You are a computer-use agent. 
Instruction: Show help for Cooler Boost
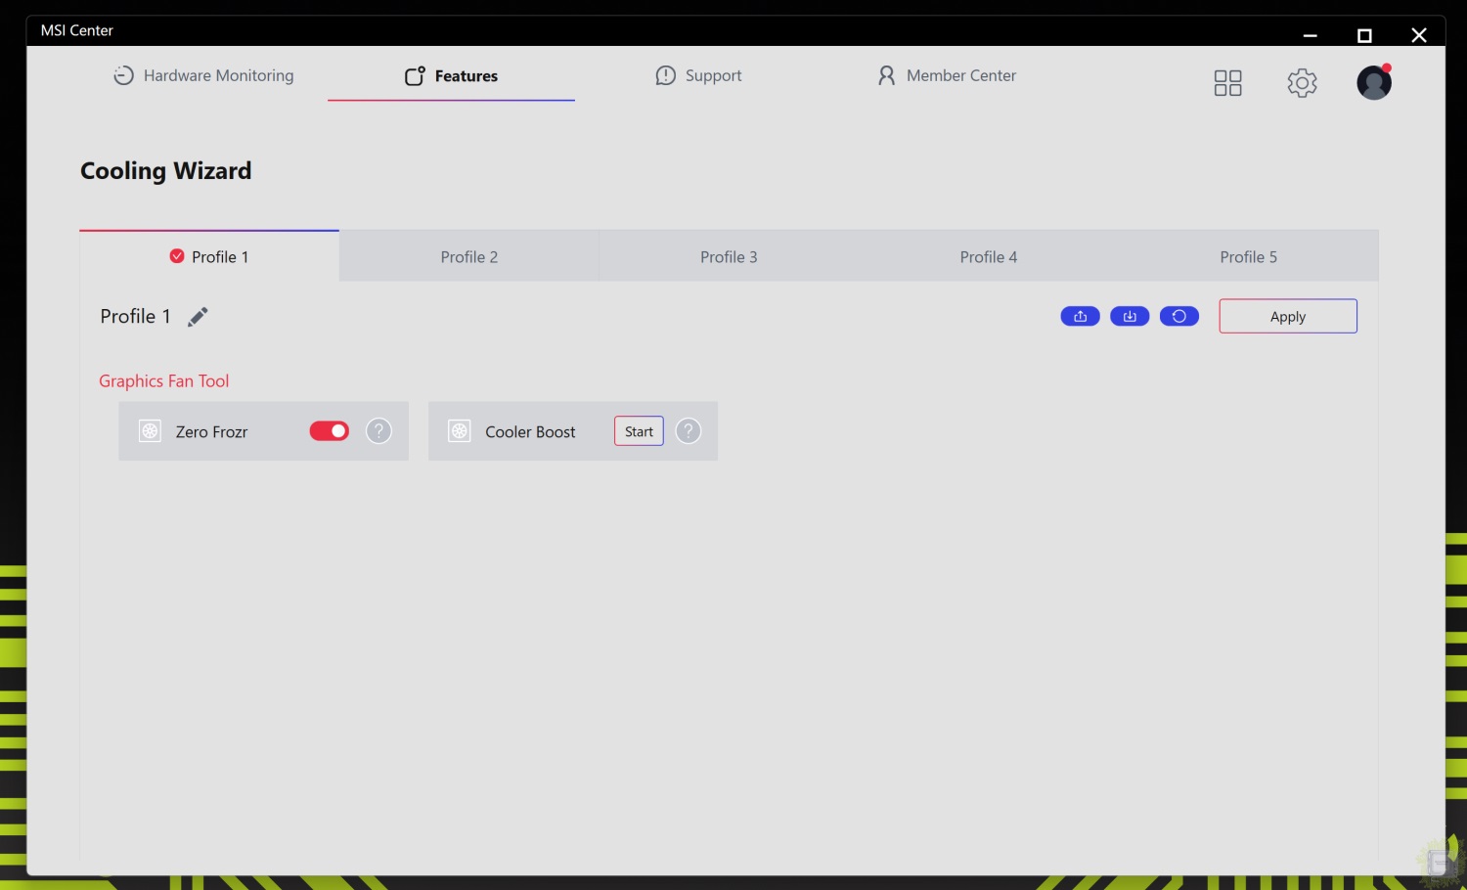coord(689,431)
